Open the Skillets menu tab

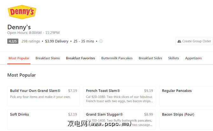pos(174,58)
